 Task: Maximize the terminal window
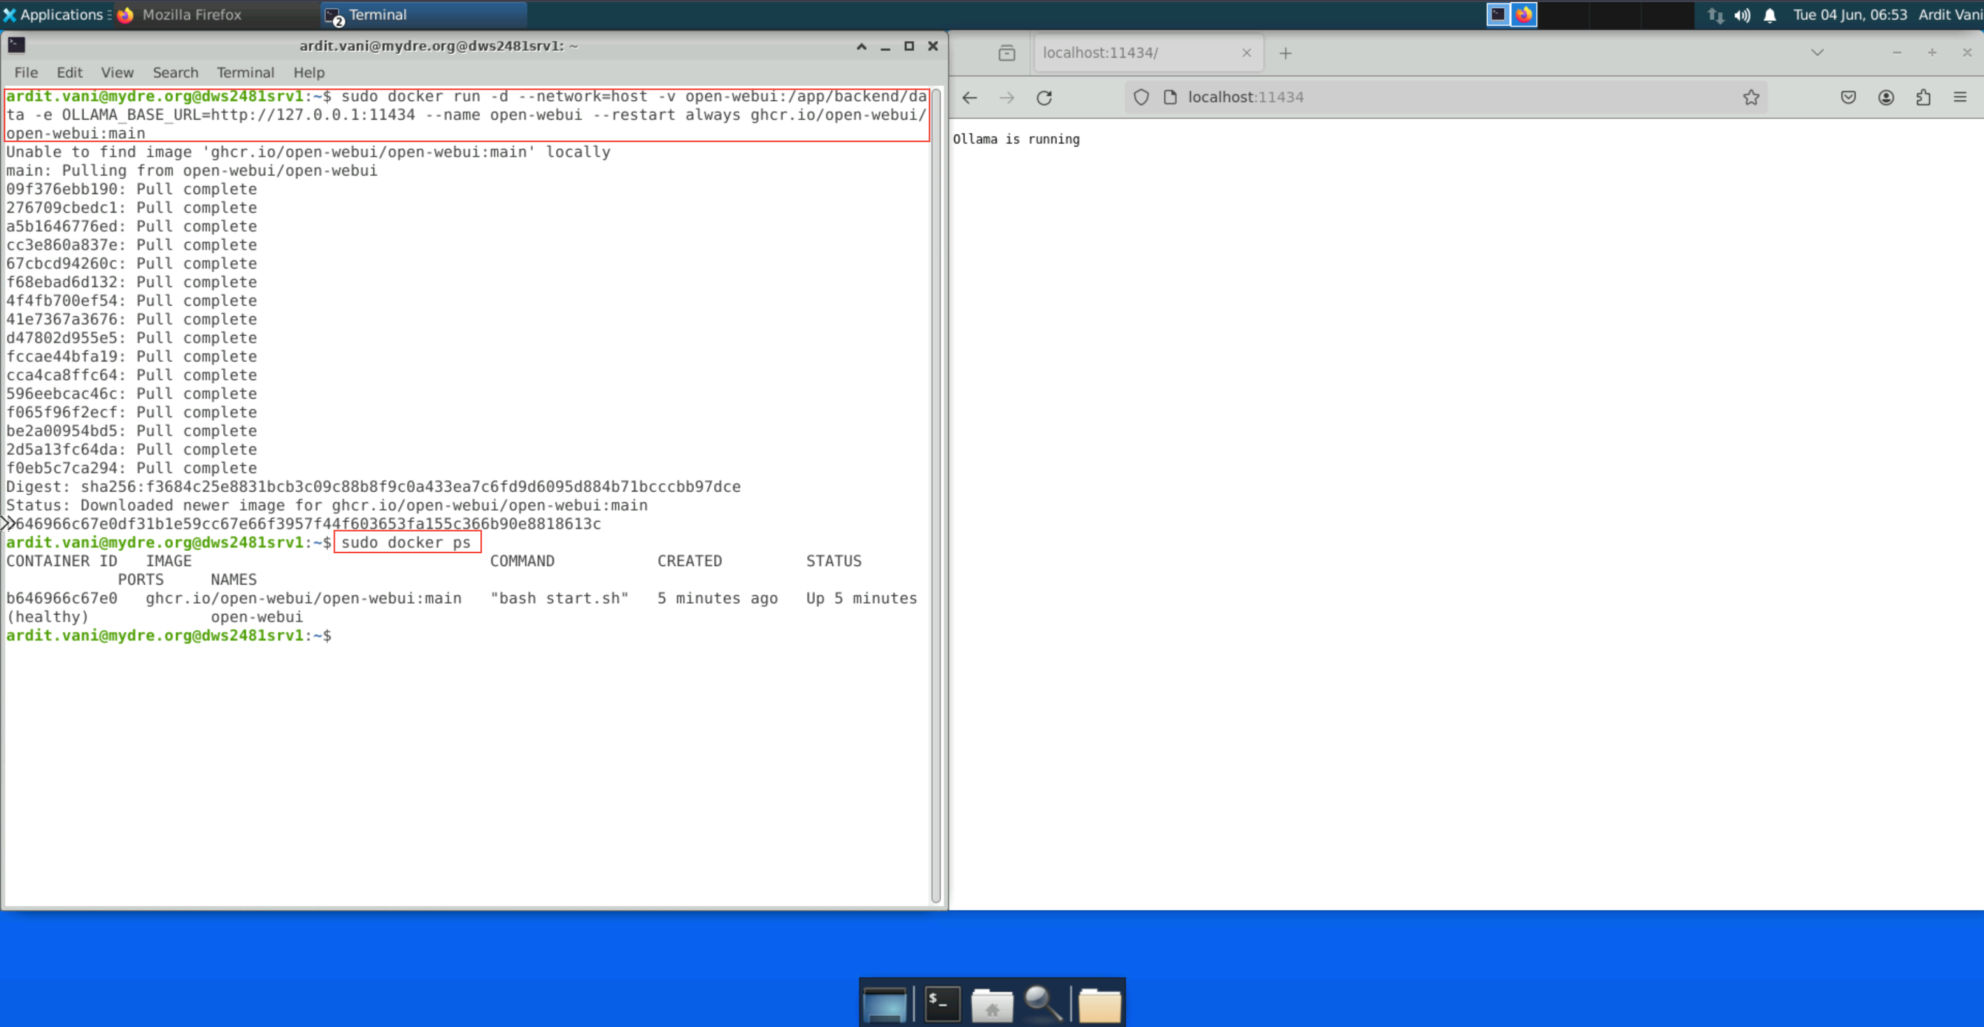(x=909, y=46)
